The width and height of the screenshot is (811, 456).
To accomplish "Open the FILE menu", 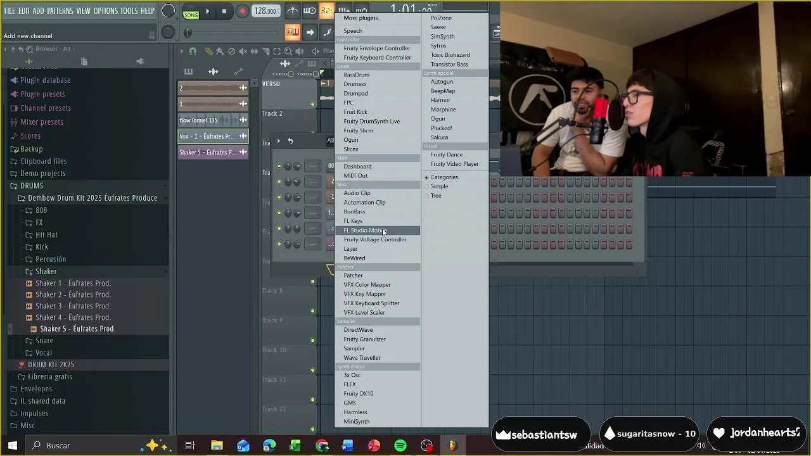I will click(10, 11).
